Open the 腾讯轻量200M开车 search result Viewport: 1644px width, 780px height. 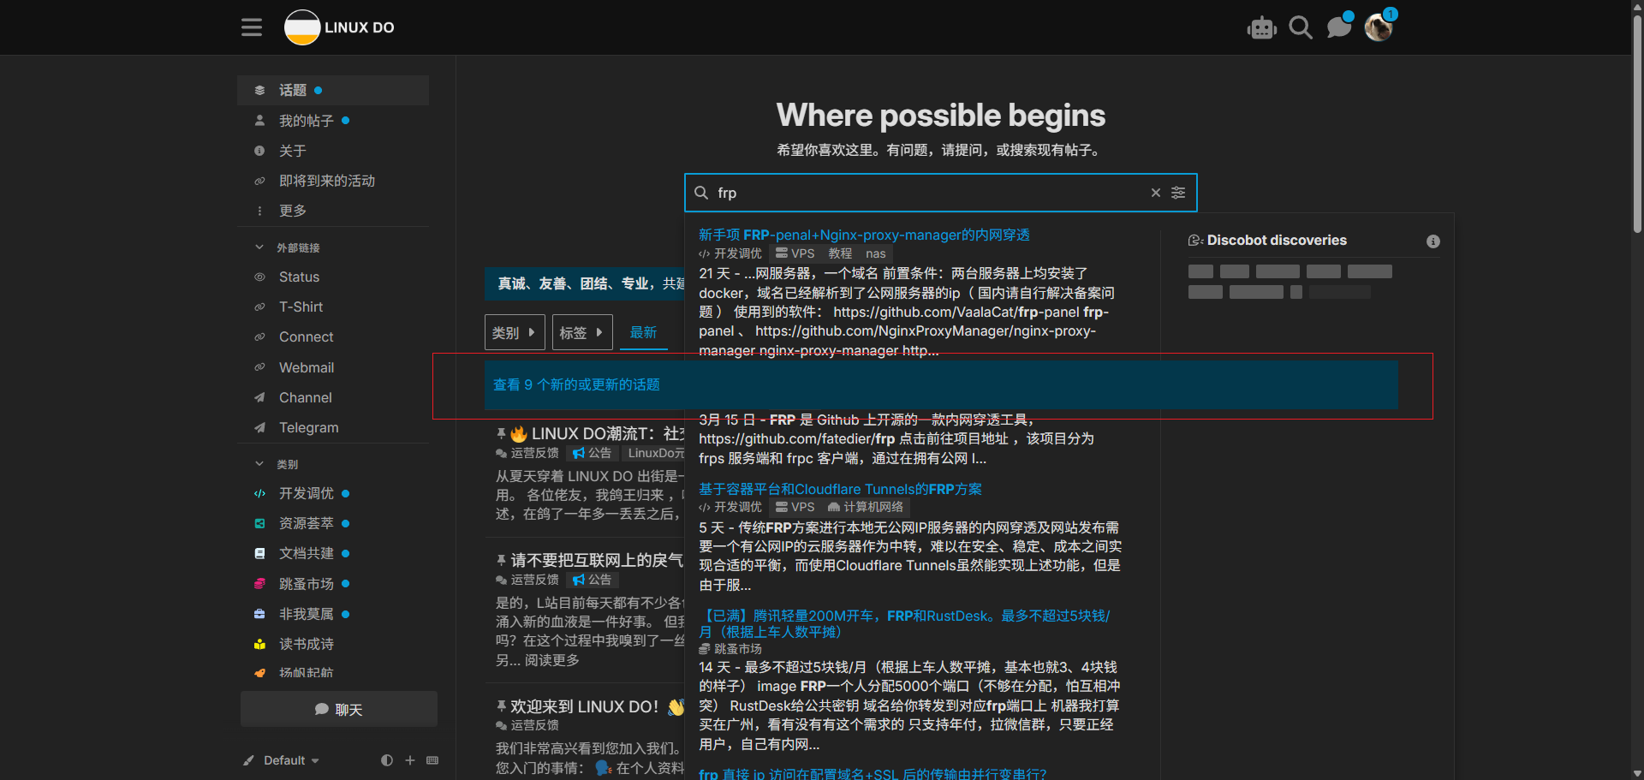click(904, 623)
